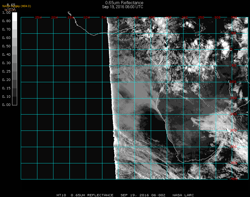Click the 20W longitude label
Viewport: 250px width, 197px height.
(54, 17)
